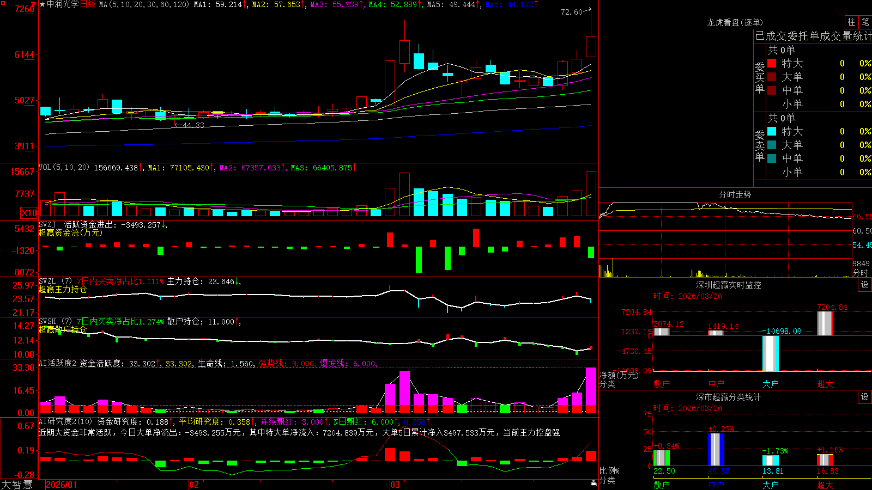The width and height of the screenshot is (872, 490).
Task: Click the 委卖单 section label
Action: pos(760,145)
